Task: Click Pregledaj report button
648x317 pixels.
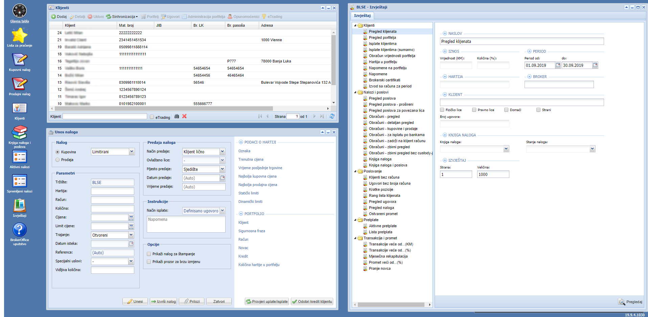Action: coord(630,302)
